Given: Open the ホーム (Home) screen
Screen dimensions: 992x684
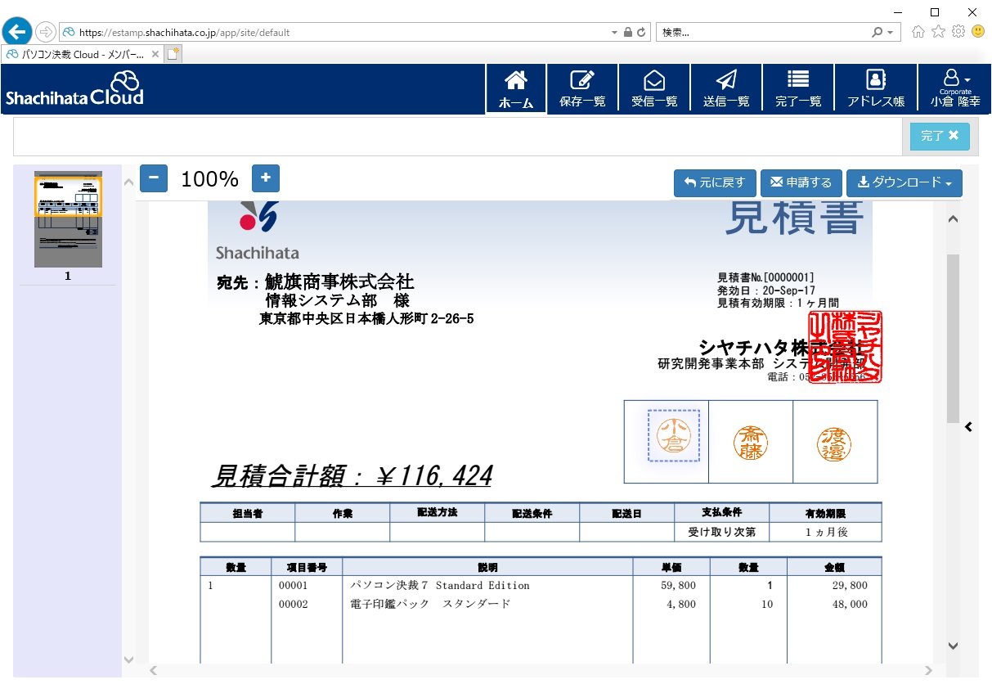Looking at the screenshot, I should click(515, 87).
